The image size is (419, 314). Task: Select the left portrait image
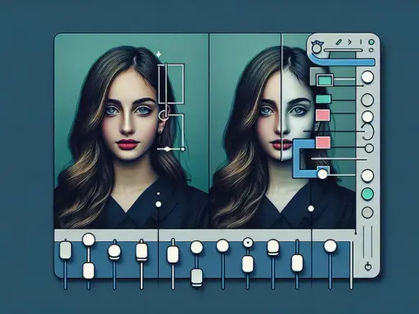tap(132, 131)
